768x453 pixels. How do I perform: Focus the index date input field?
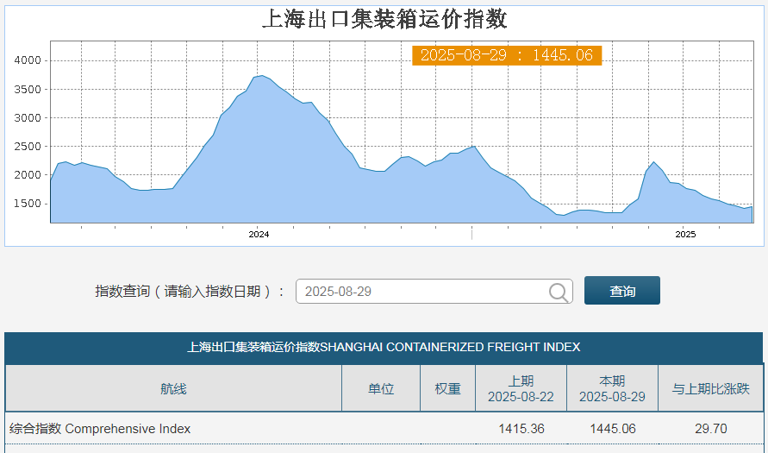click(434, 292)
